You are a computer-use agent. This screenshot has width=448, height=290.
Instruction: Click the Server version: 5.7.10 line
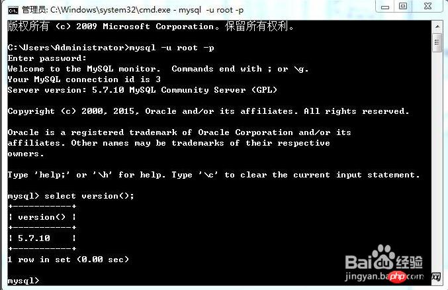[x=142, y=90]
